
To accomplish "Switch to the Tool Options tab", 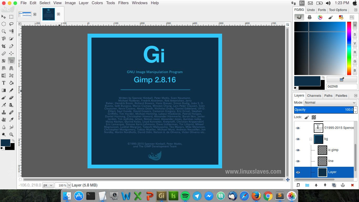I will [338, 10].
